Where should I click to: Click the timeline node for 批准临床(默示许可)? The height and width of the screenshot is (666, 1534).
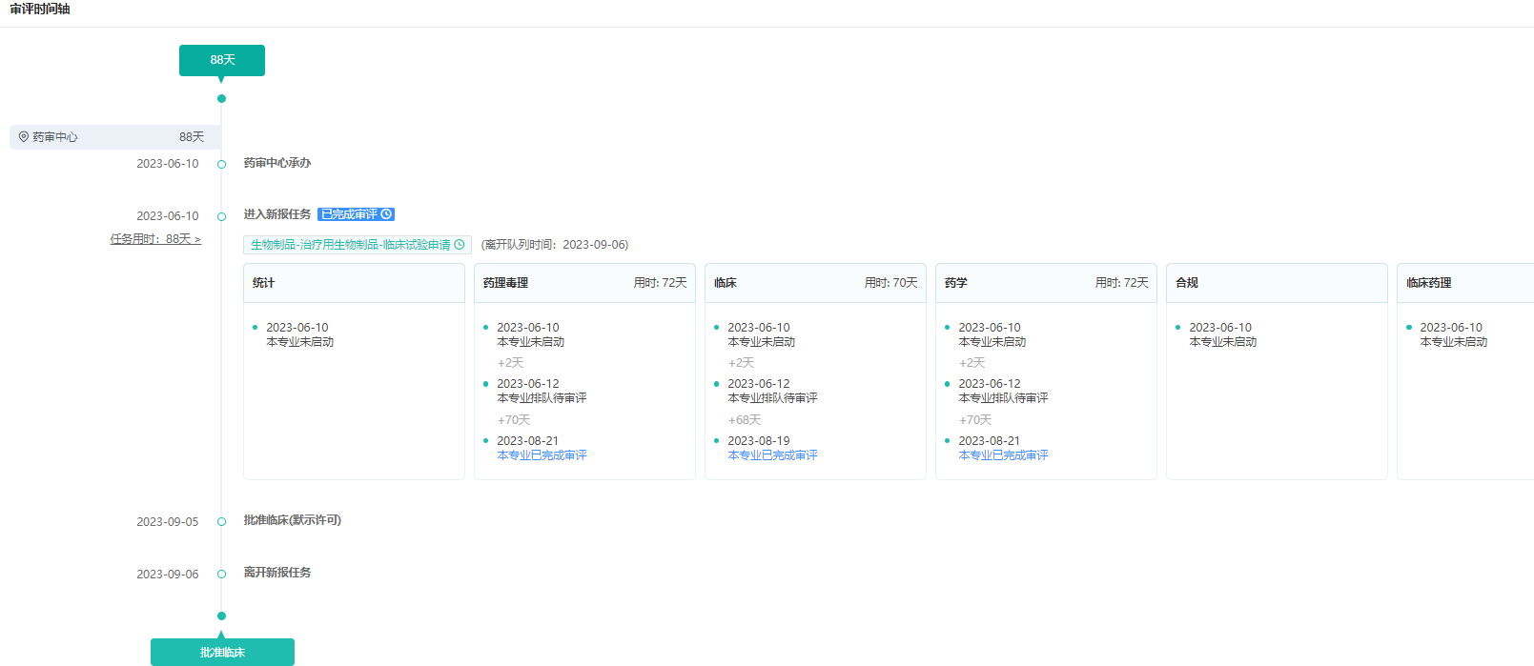pyautogui.click(x=221, y=521)
